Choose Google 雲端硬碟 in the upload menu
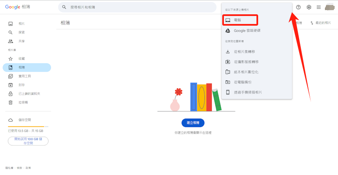Viewport: 338px width, 175px height. tap(257, 31)
